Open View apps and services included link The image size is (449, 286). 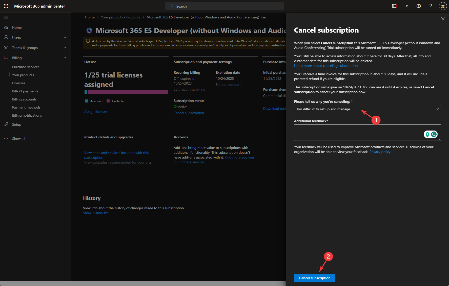(x=116, y=155)
